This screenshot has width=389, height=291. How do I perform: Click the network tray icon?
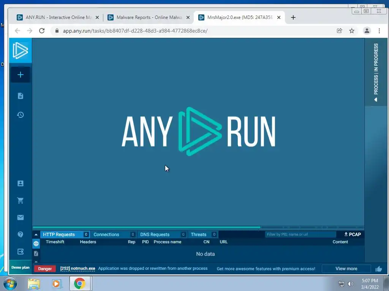coord(342,284)
